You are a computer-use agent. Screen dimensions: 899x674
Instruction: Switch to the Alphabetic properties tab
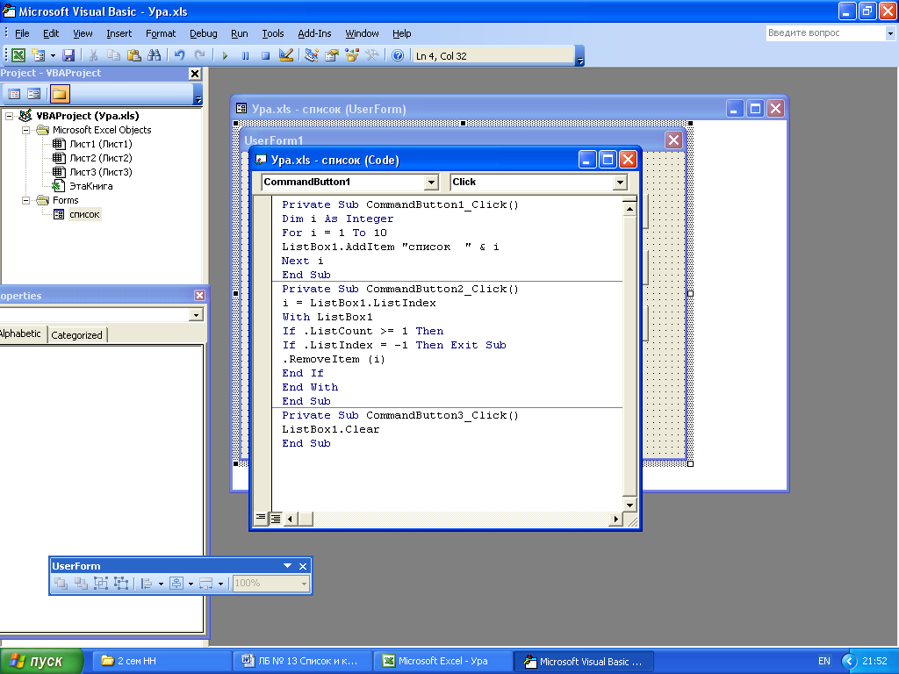(22, 334)
